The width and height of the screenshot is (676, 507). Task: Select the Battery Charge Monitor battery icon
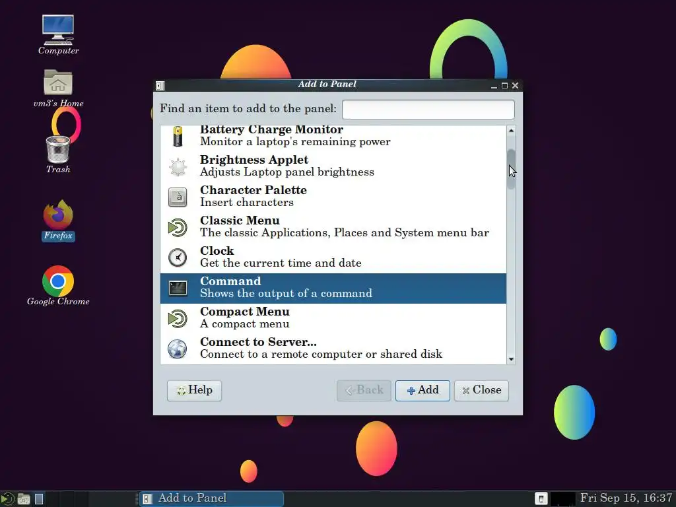[178, 136]
